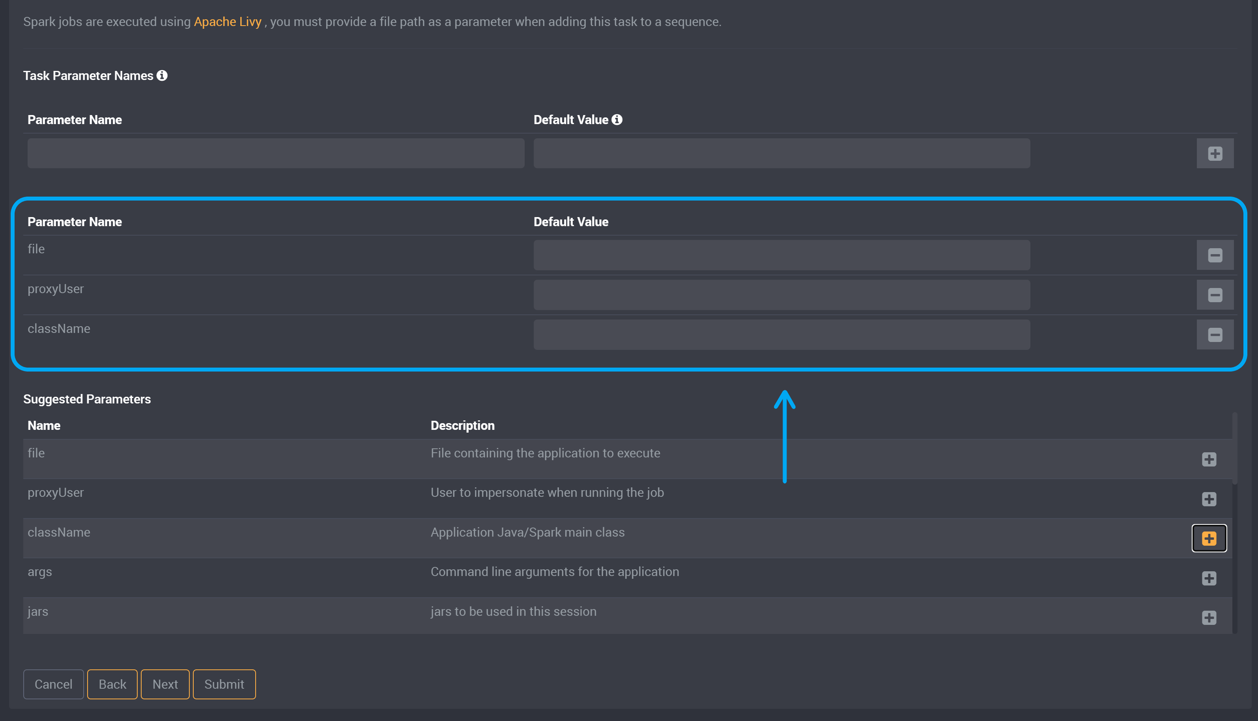Add the suggested args parameter
The height and width of the screenshot is (721, 1258).
coord(1209,578)
